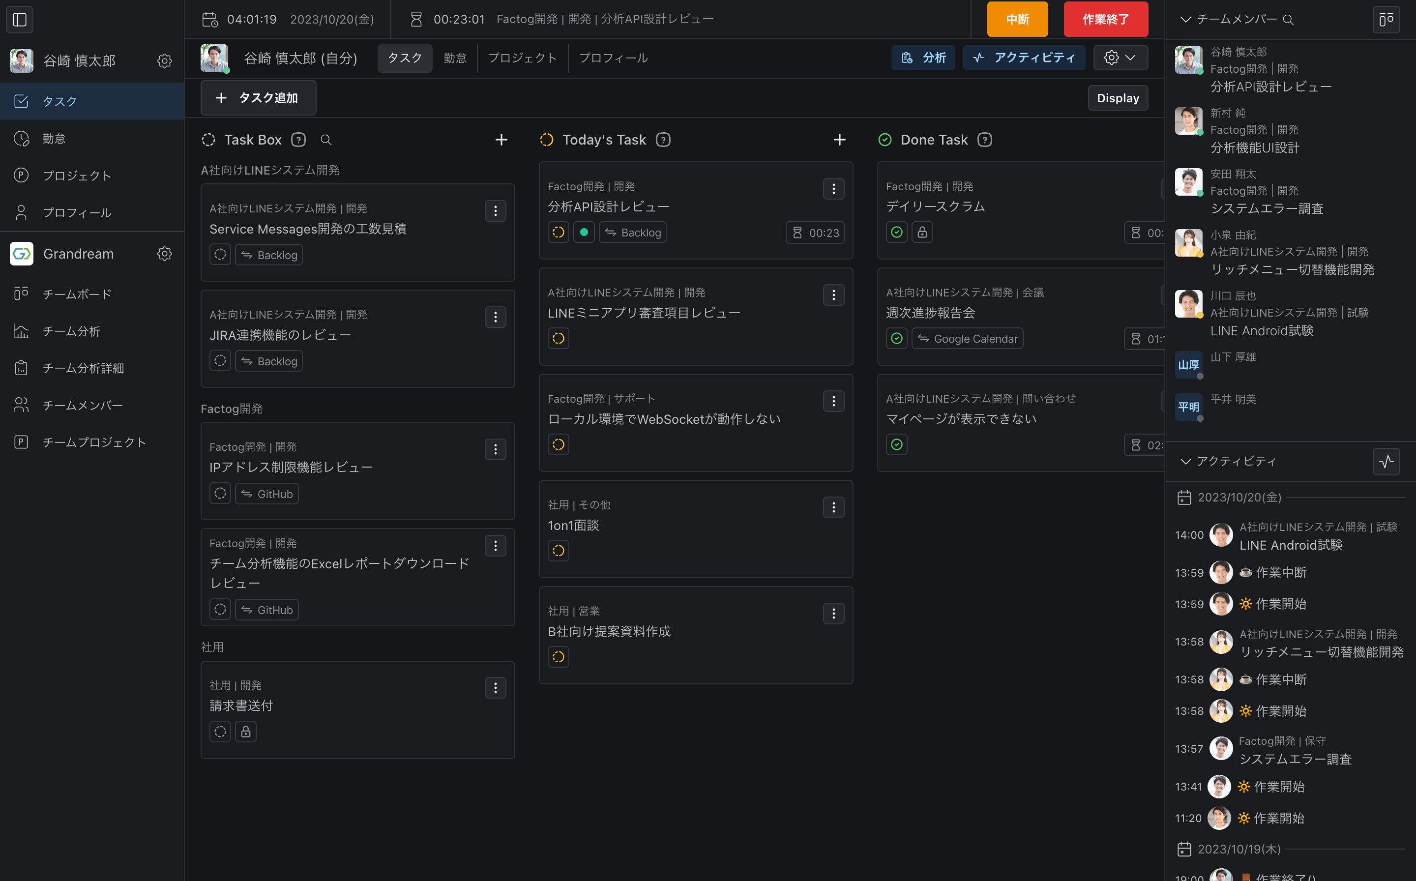Click the green recording dot on 分析API設計レビュー
Screen dimensions: 1416x881
coord(584,233)
